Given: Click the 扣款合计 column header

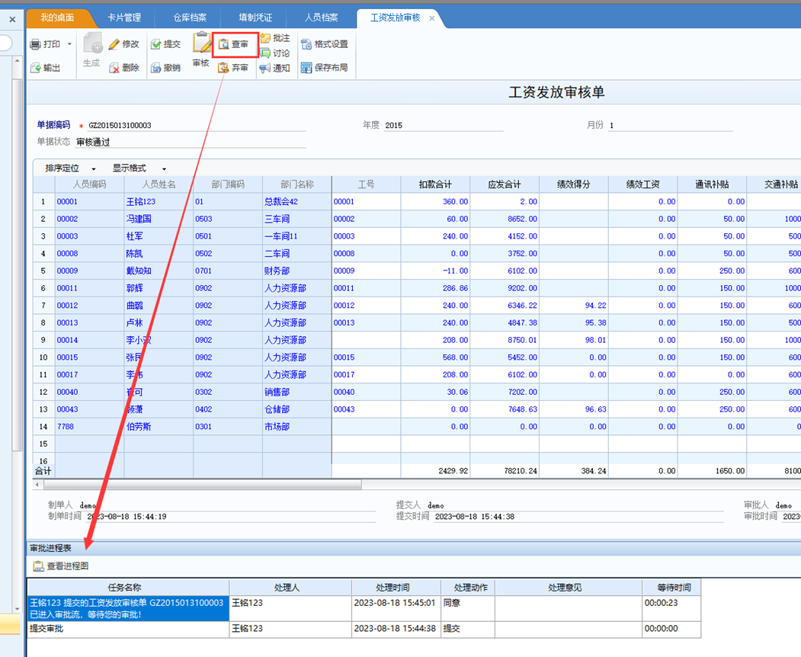Looking at the screenshot, I should [435, 184].
